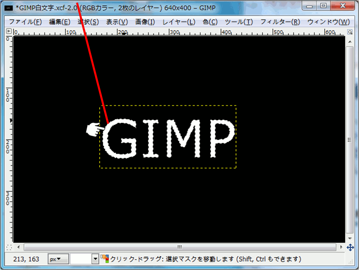Click the horizontal scrollbar right arrow

[341, 247]
